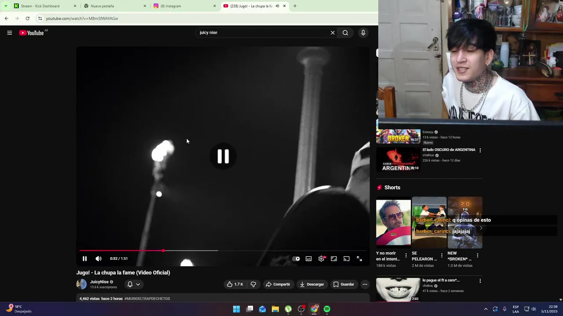Open options for NEW *BROKEN* short

477,255
